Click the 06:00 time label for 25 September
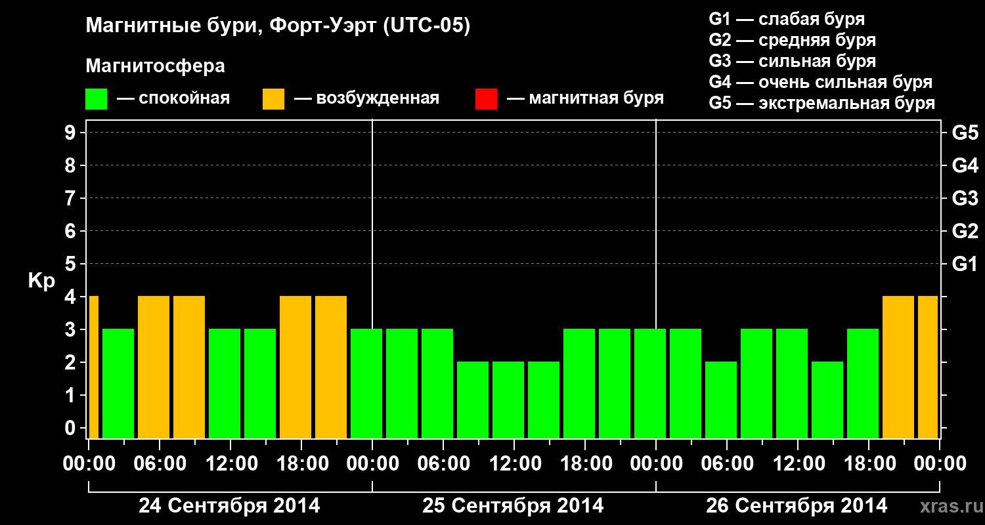 coord(443,464)
